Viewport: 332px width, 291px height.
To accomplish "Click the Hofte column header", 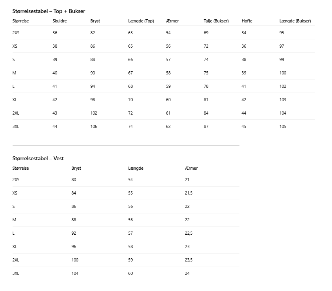I will point(247,21).
